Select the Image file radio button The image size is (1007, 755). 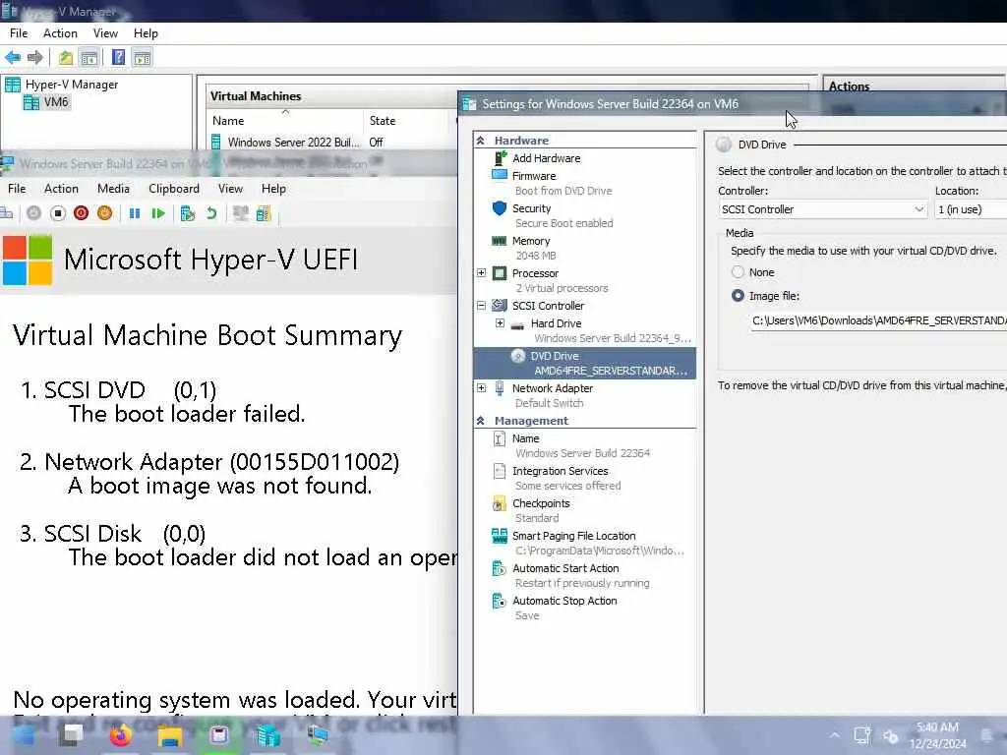(x=738, y=296)
